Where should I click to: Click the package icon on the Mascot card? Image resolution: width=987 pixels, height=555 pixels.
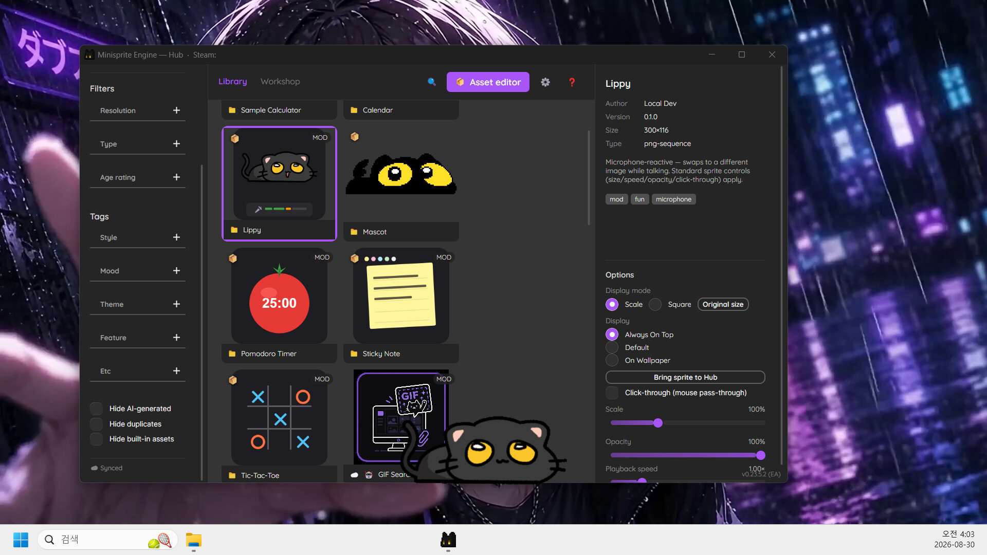click(355, 137)
